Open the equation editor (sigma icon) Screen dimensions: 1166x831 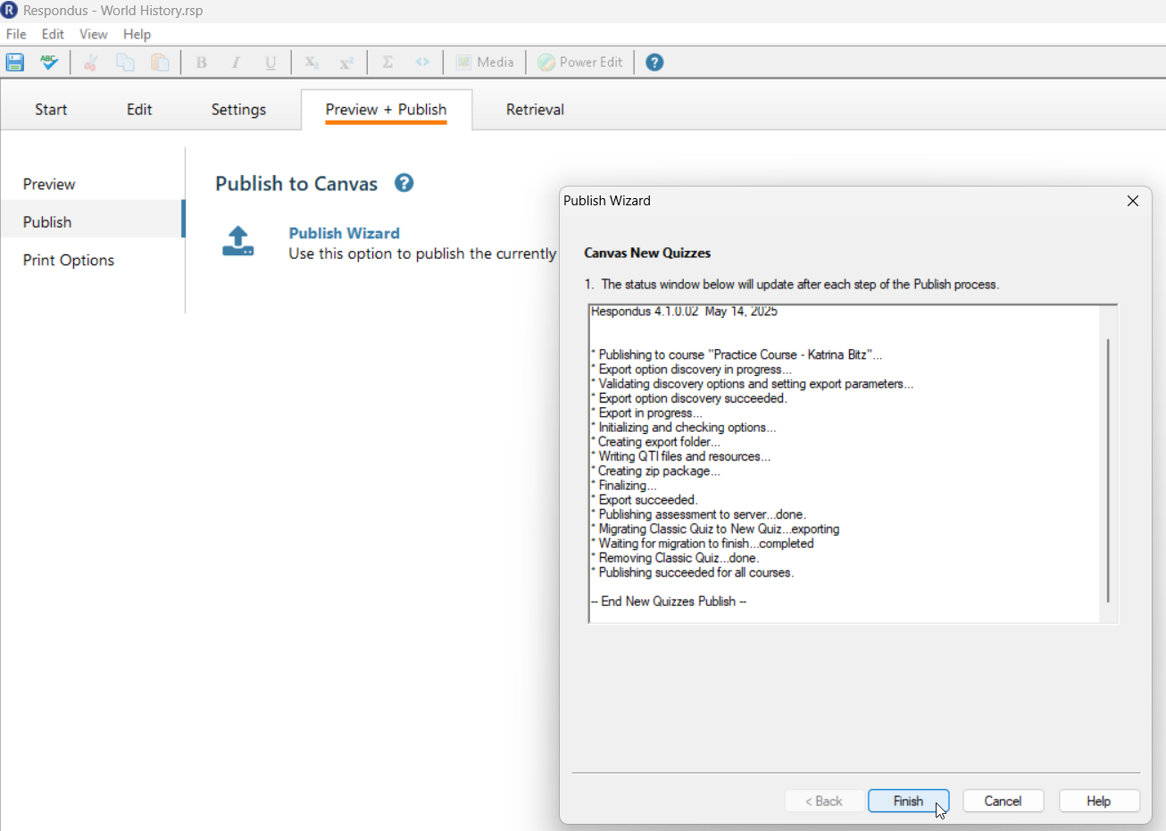[x=387, y=62]
